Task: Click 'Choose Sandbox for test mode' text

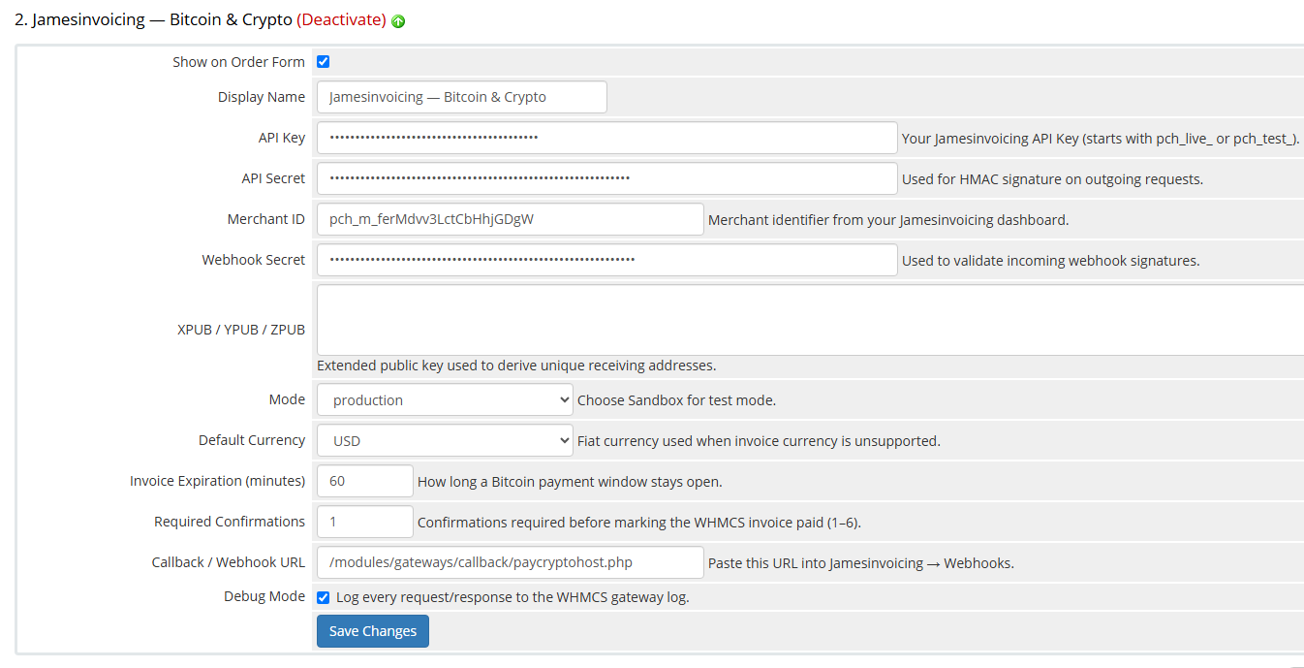Action: (x=676, y=400)
